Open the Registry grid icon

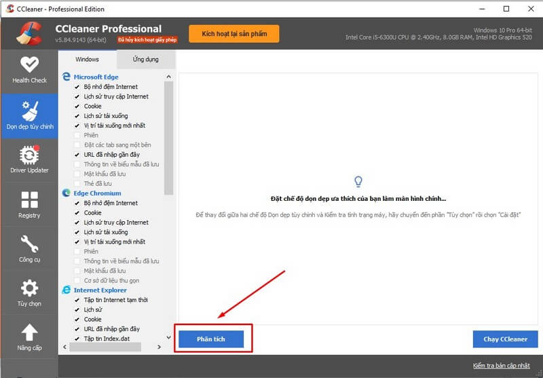pyautogui.click(x=29, y=200)
